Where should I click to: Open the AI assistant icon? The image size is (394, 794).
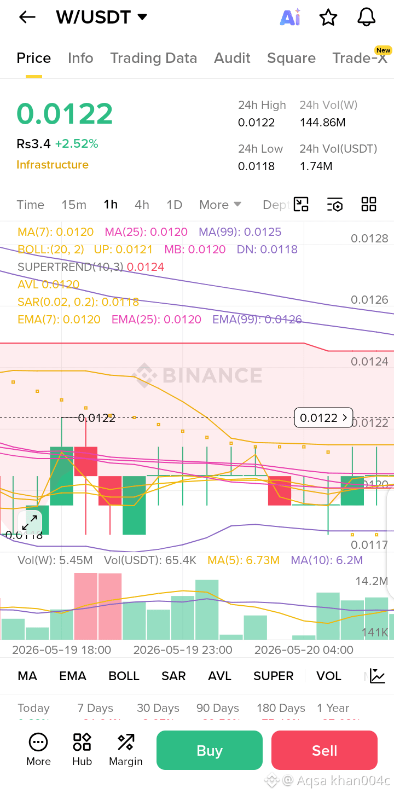290,18
